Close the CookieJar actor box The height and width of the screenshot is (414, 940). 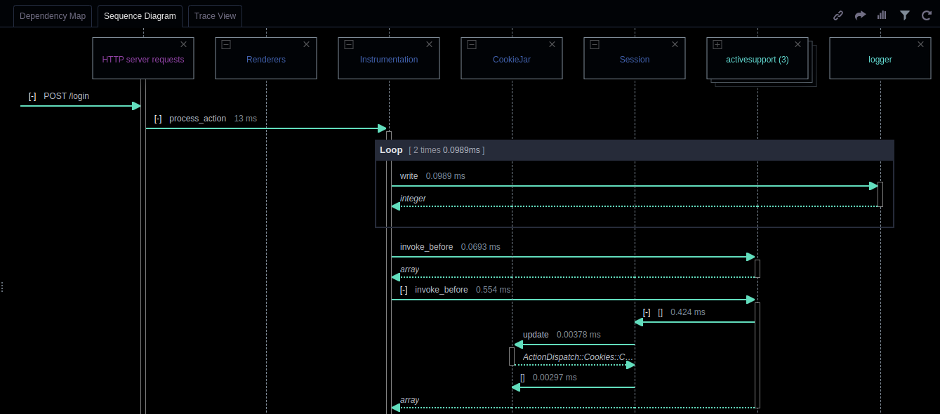pyautogui.click(x=552, y=44)
